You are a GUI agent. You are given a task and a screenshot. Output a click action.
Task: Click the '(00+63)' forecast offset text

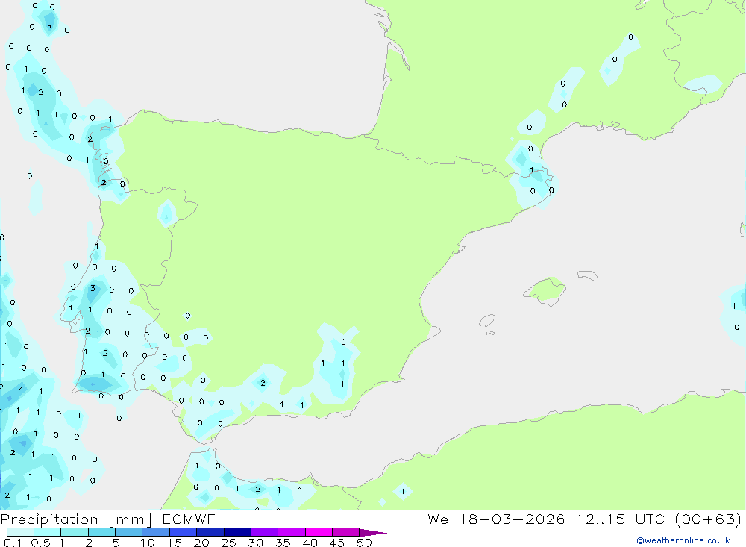pyautogui.click(x=709, y=519)
